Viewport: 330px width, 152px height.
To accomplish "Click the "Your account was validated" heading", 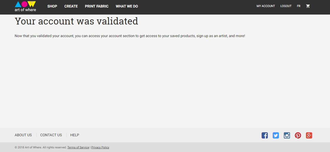I will (76, 21).
